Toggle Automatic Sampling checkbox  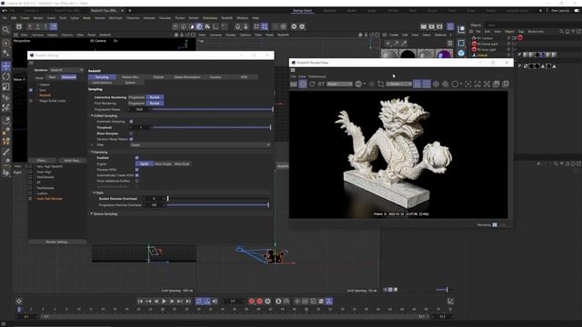(x=131, y=122)
